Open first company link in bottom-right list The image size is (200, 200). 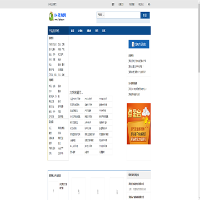136,184
